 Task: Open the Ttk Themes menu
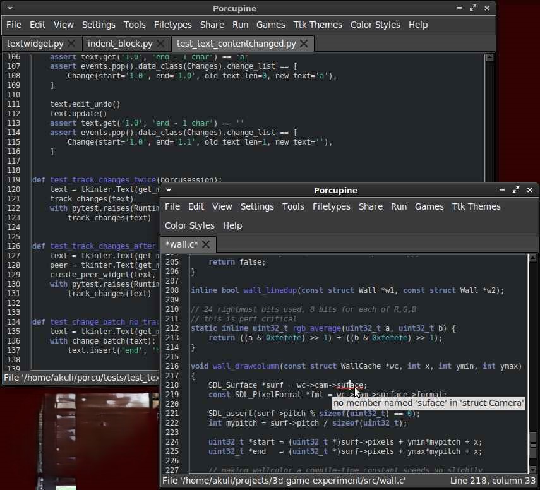318,25
